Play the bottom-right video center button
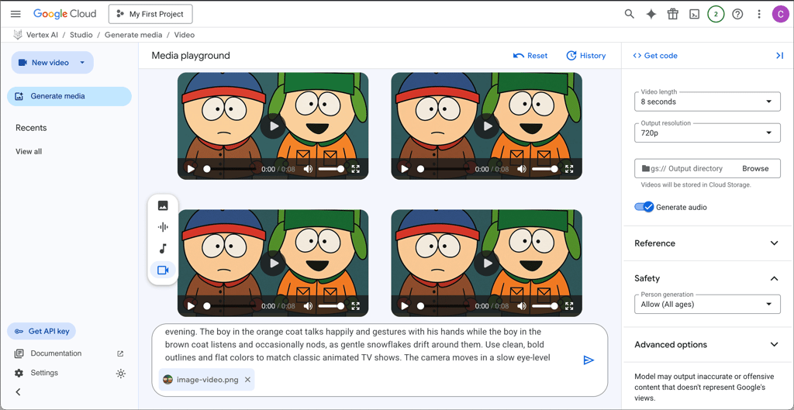 click(487, 264)
